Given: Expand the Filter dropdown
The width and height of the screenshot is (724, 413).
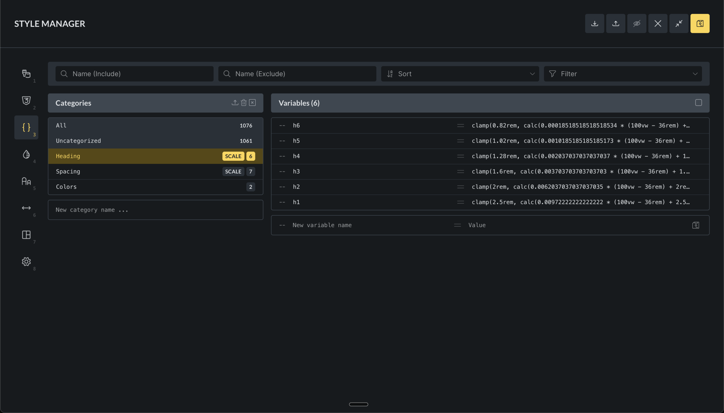Looking at the screenshot, I should 622,74.
